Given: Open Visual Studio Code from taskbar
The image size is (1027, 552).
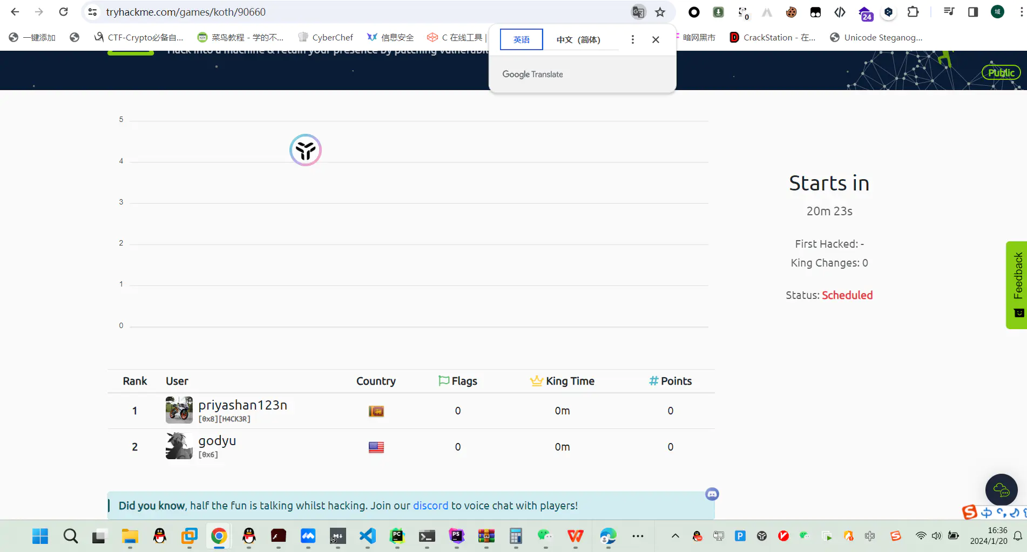Looking at the screenshot, I should pyautogui.click(x=367, y=536).
